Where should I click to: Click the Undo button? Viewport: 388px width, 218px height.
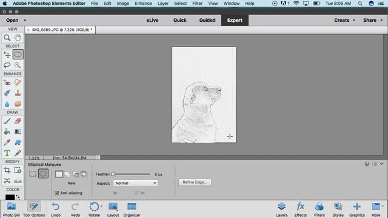click(56, 210)
